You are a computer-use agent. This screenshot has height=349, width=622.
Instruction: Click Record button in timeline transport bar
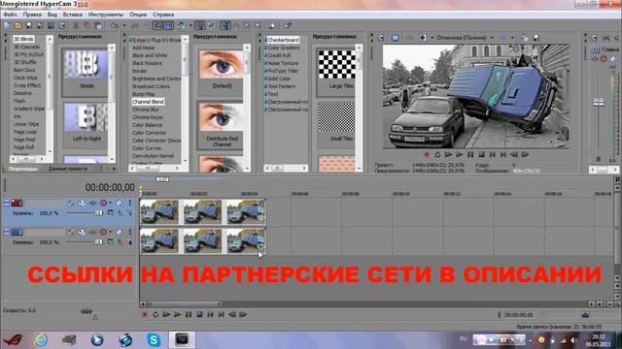point(145,314)
